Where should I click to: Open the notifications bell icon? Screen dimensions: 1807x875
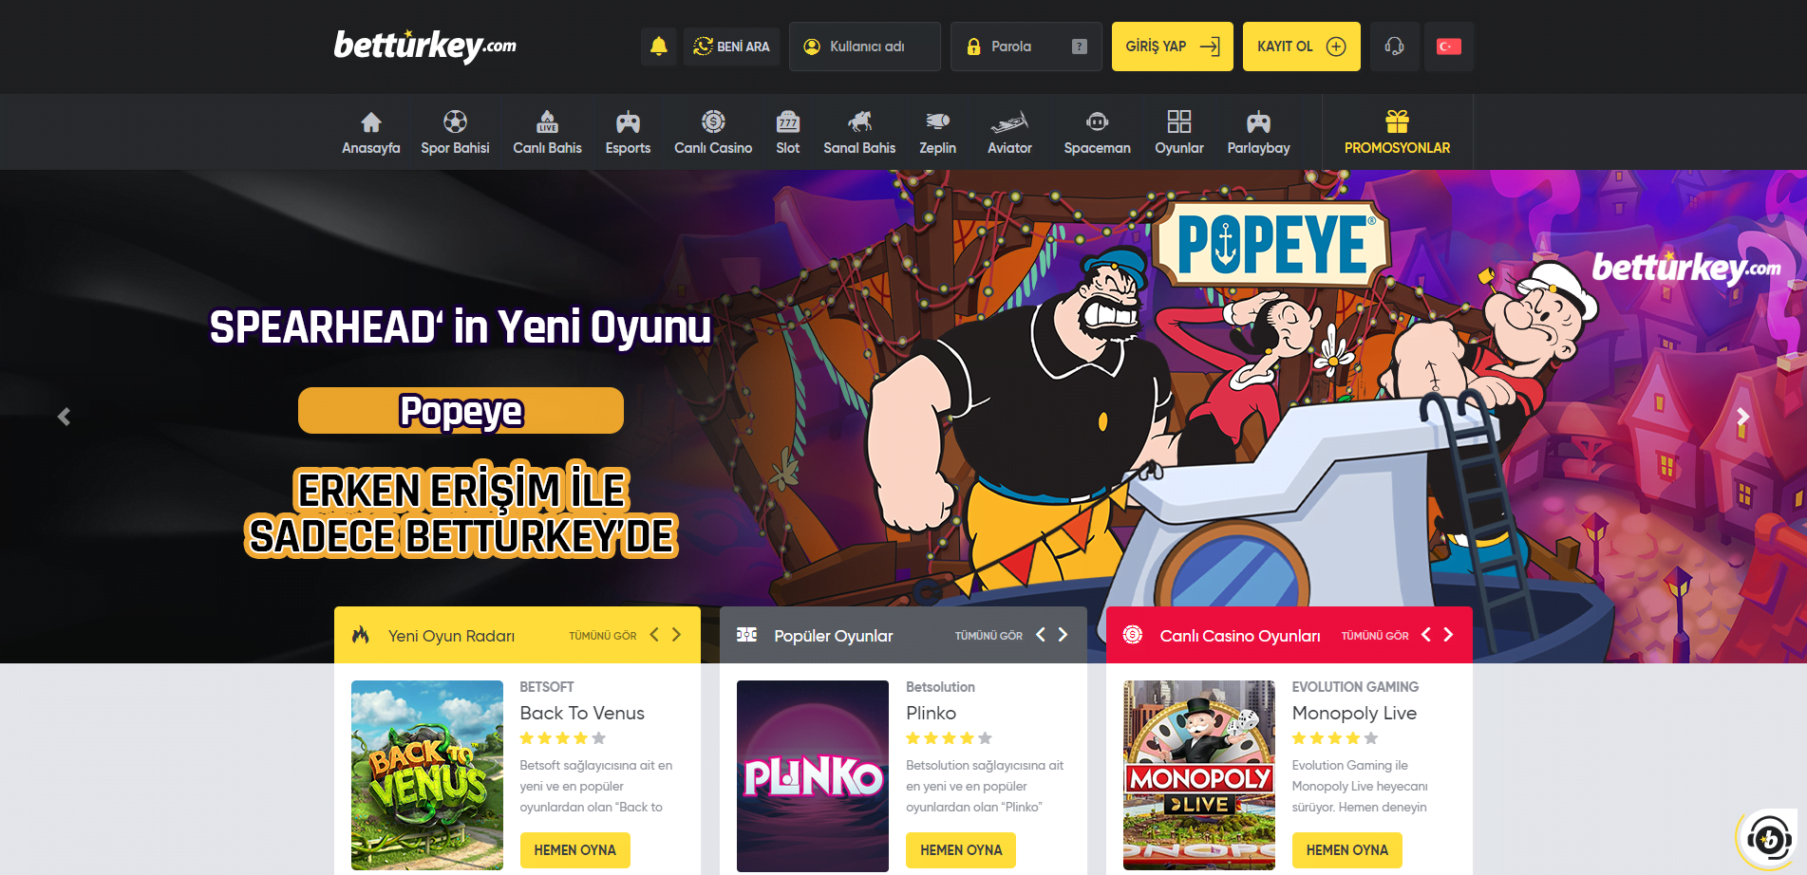[x=658, y=46]
